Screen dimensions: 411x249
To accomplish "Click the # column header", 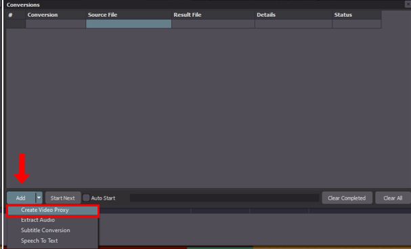I will click(16, 15).
